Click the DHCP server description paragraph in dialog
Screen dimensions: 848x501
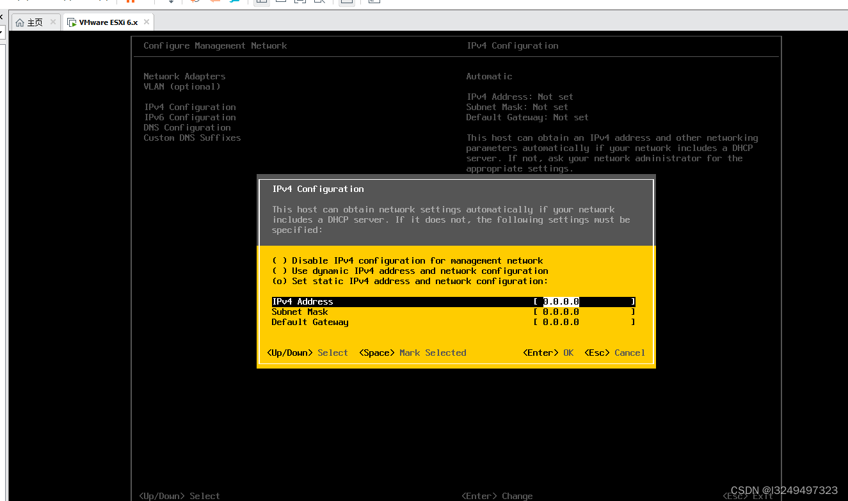451,220
